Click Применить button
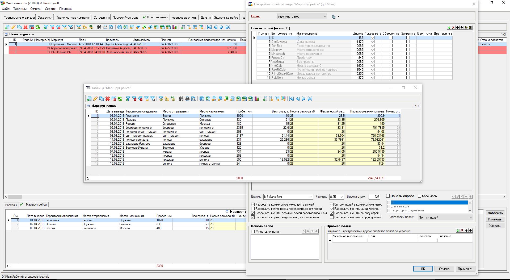 point(465,269)
